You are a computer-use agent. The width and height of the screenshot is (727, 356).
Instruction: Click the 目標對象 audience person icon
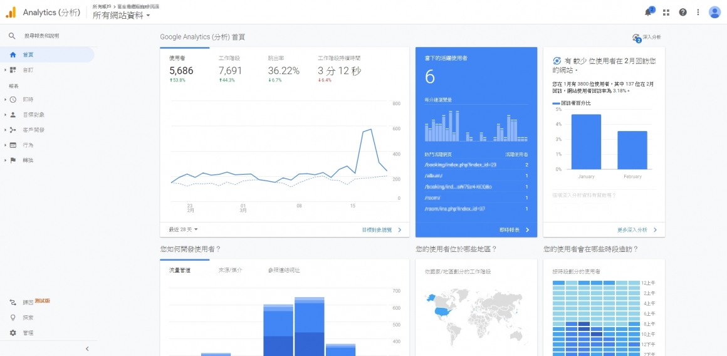(x=13, y=115)
